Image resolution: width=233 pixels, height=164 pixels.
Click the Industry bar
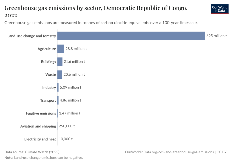pos(58,87)
